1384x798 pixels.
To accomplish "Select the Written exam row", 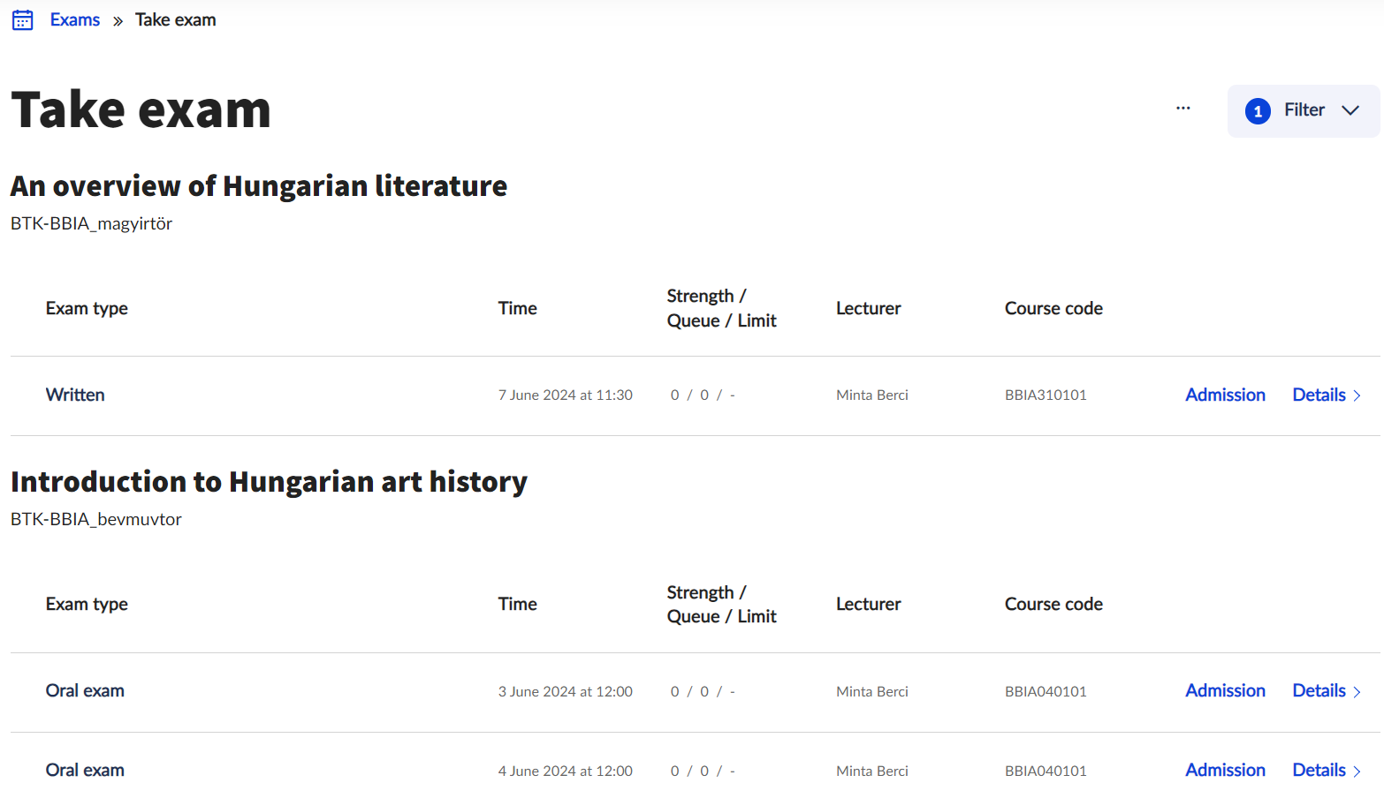I will 75,395.
